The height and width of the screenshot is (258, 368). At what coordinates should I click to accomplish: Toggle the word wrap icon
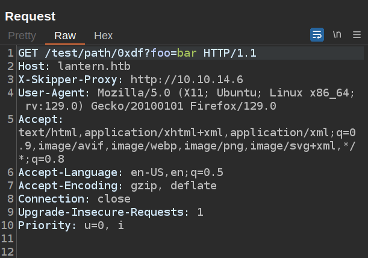[x=317, y=35]
